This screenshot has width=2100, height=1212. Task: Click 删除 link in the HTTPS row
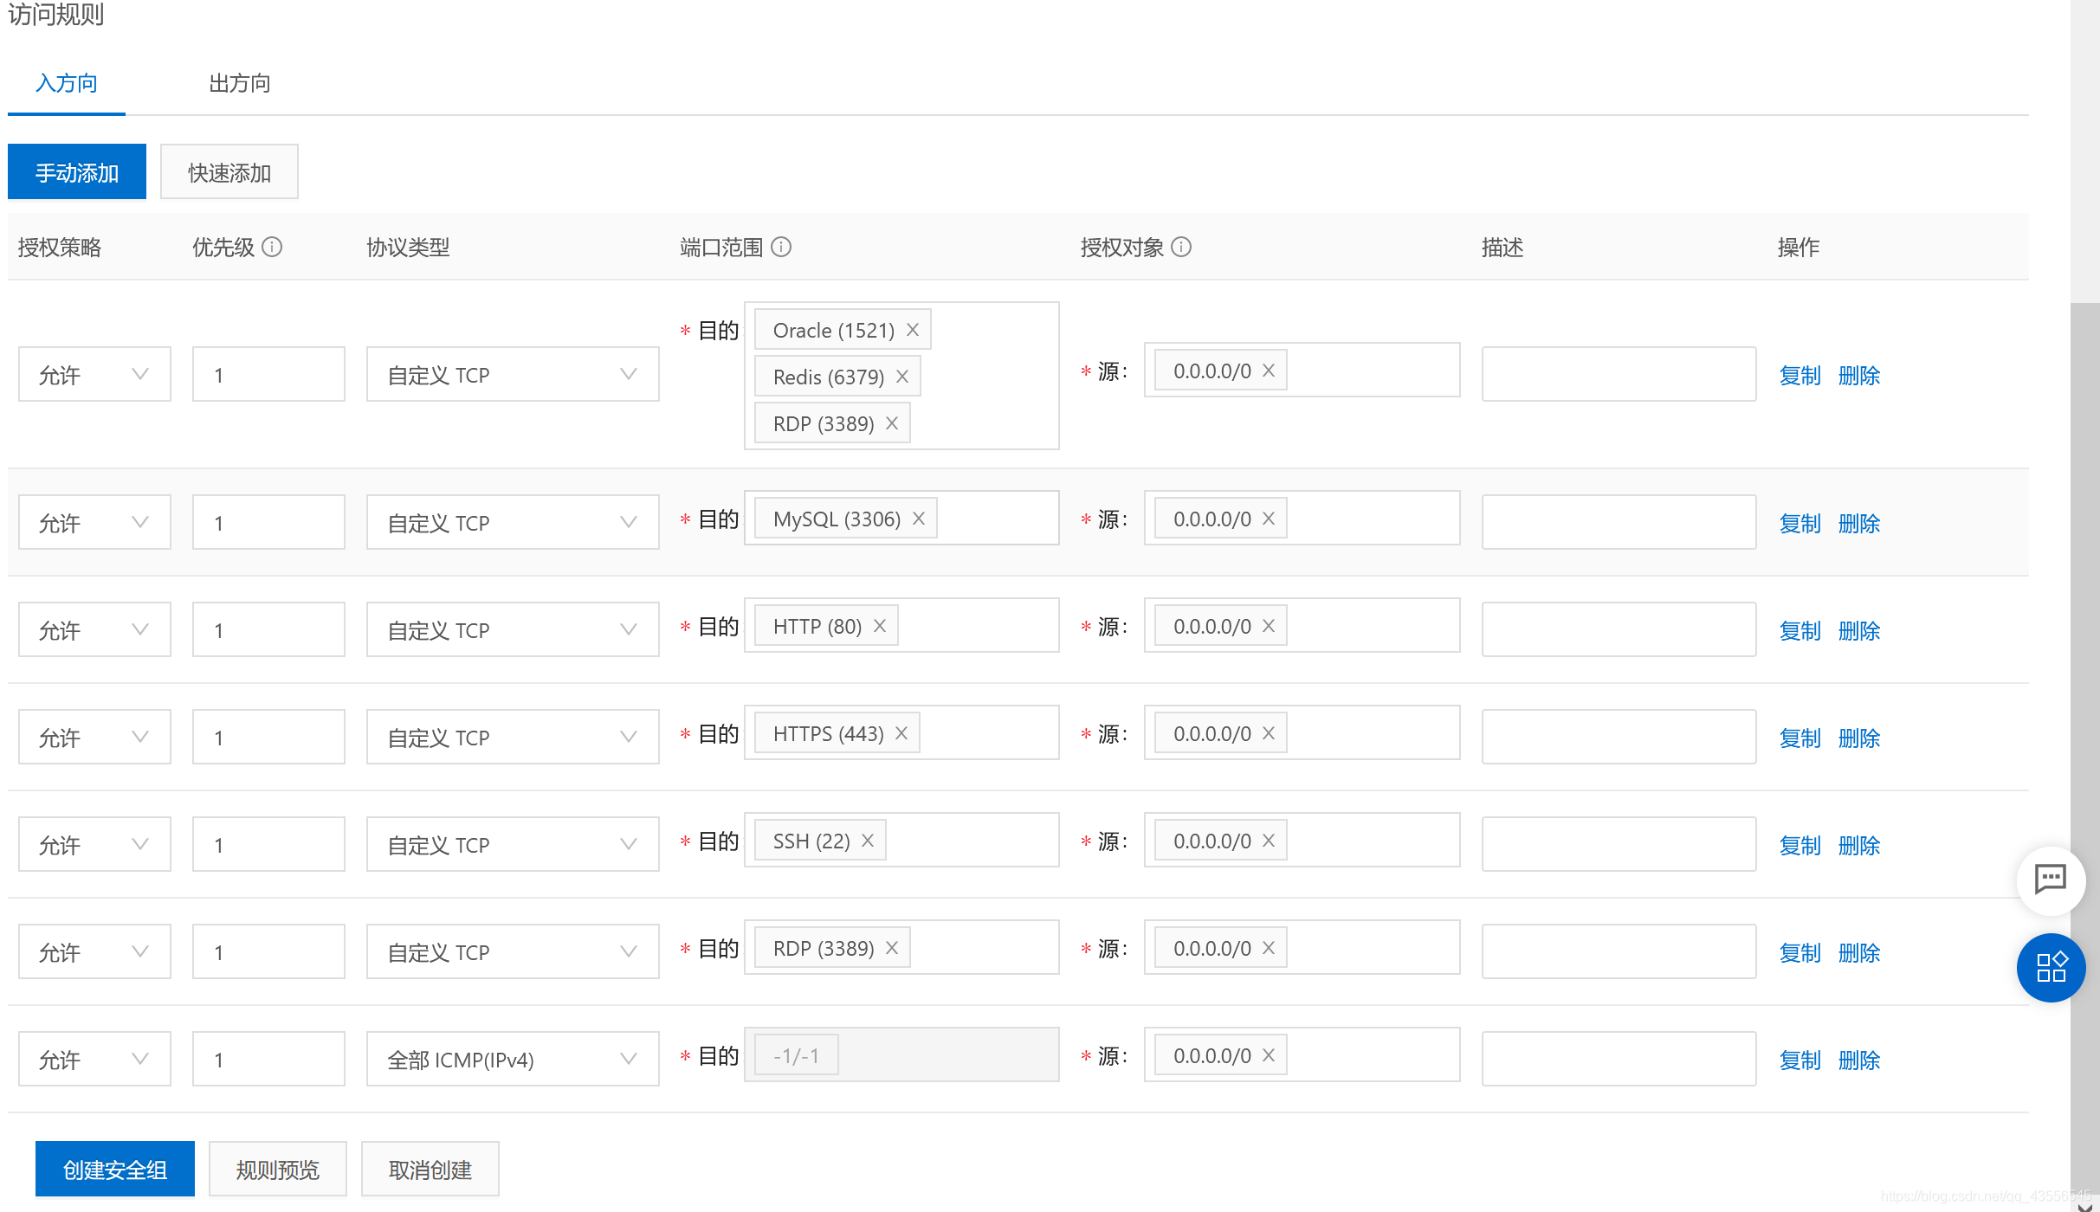[x=1859, y=738]
